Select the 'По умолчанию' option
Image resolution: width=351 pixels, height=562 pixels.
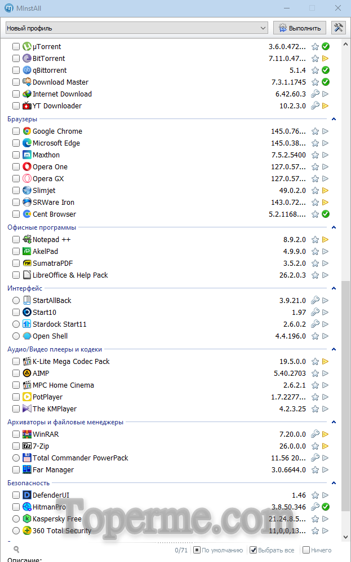197,550
